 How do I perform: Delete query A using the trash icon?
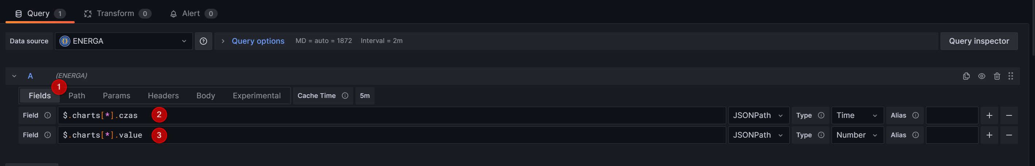coord(997,76)
